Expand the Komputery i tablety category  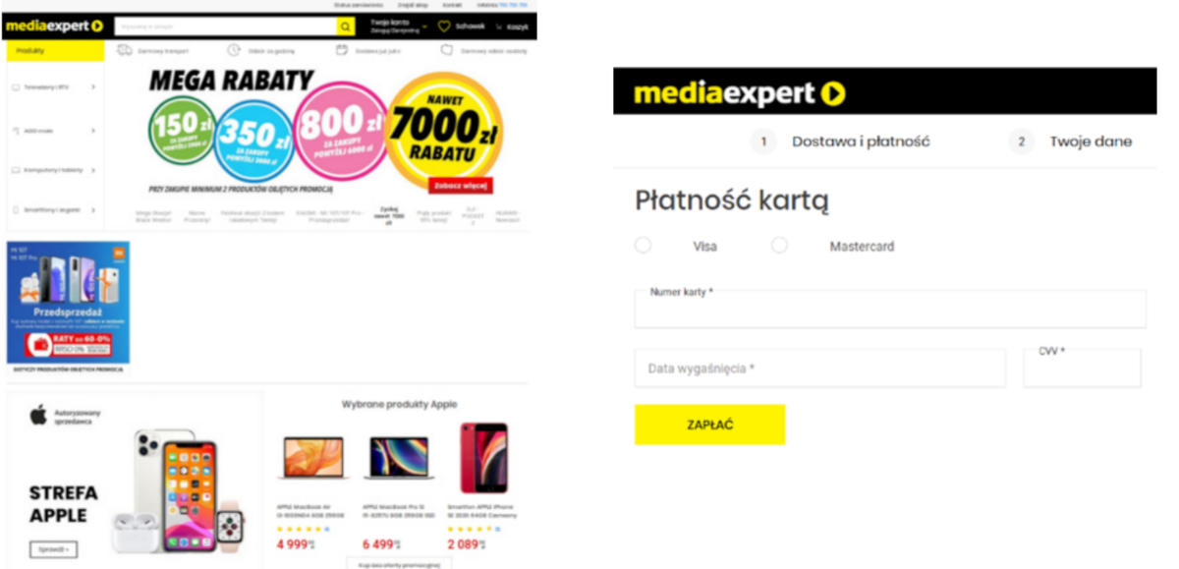[54, 170]
